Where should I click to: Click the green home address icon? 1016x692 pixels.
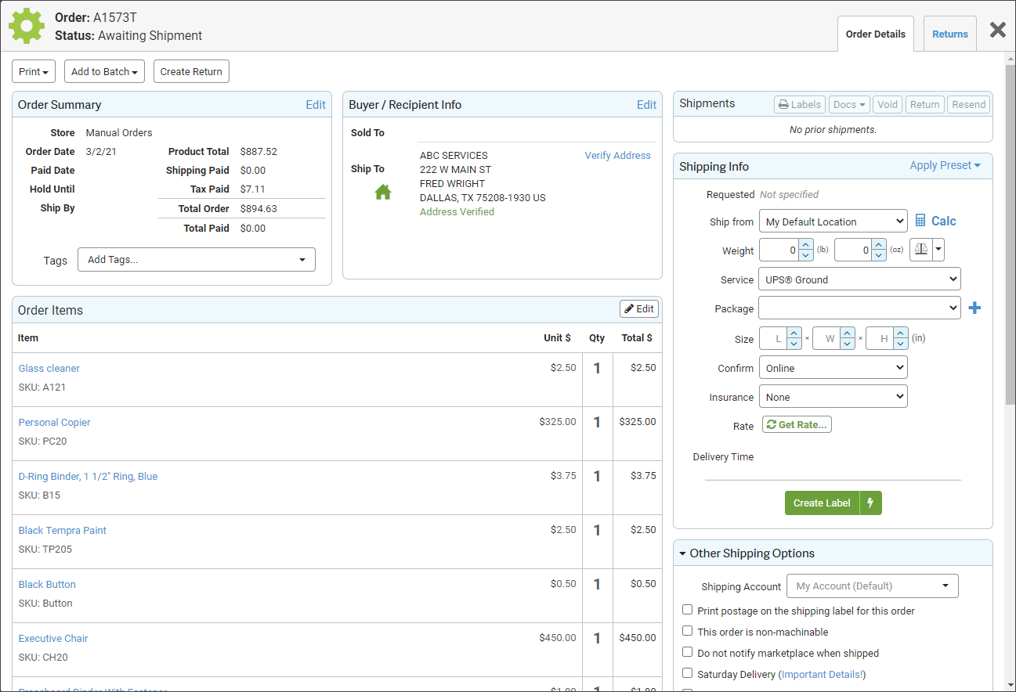(383, 192)
